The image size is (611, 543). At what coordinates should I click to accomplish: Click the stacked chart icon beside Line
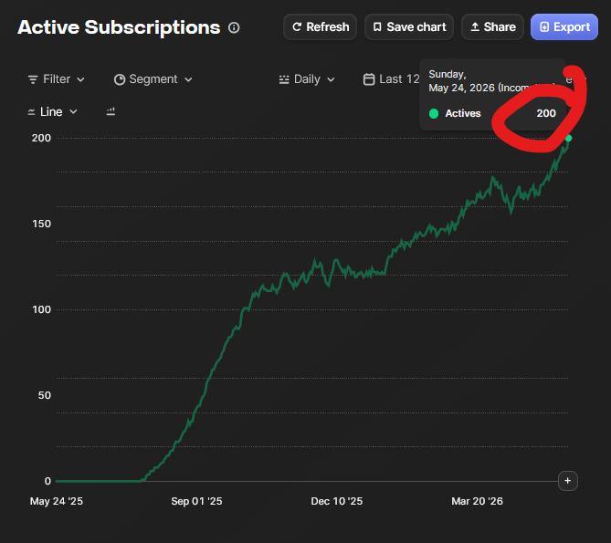coord(111,112)
